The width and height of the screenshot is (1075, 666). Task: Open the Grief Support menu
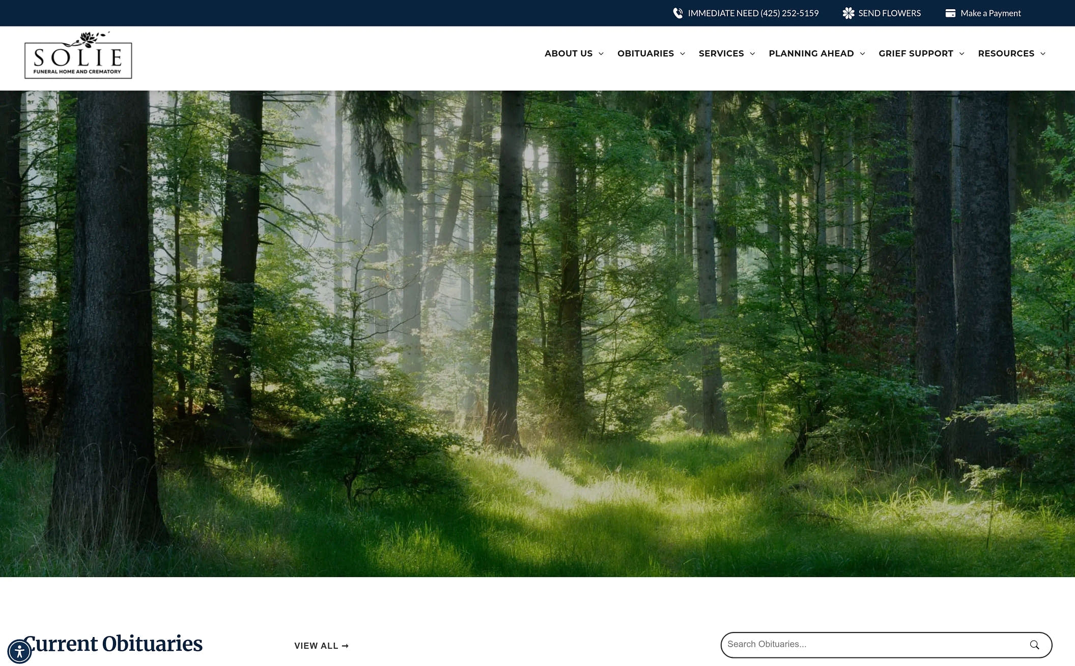(915, 53)
